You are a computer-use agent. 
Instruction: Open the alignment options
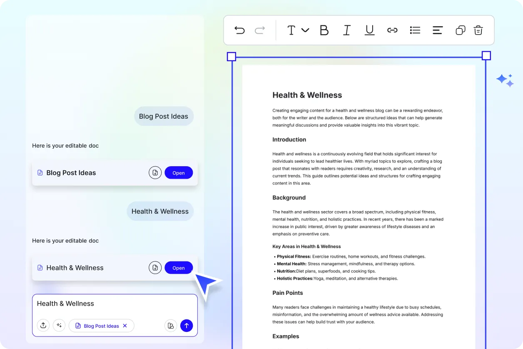[438, 30]
